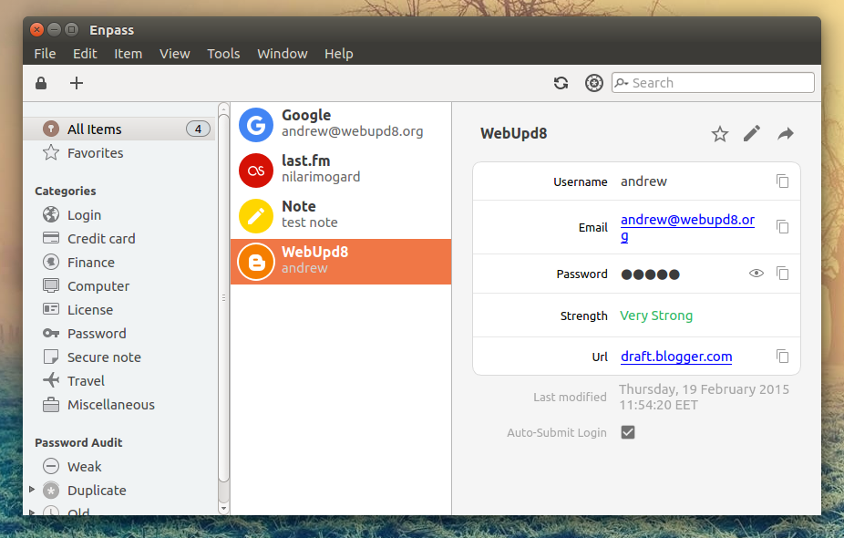Open the Tools menu

[223, 54]
